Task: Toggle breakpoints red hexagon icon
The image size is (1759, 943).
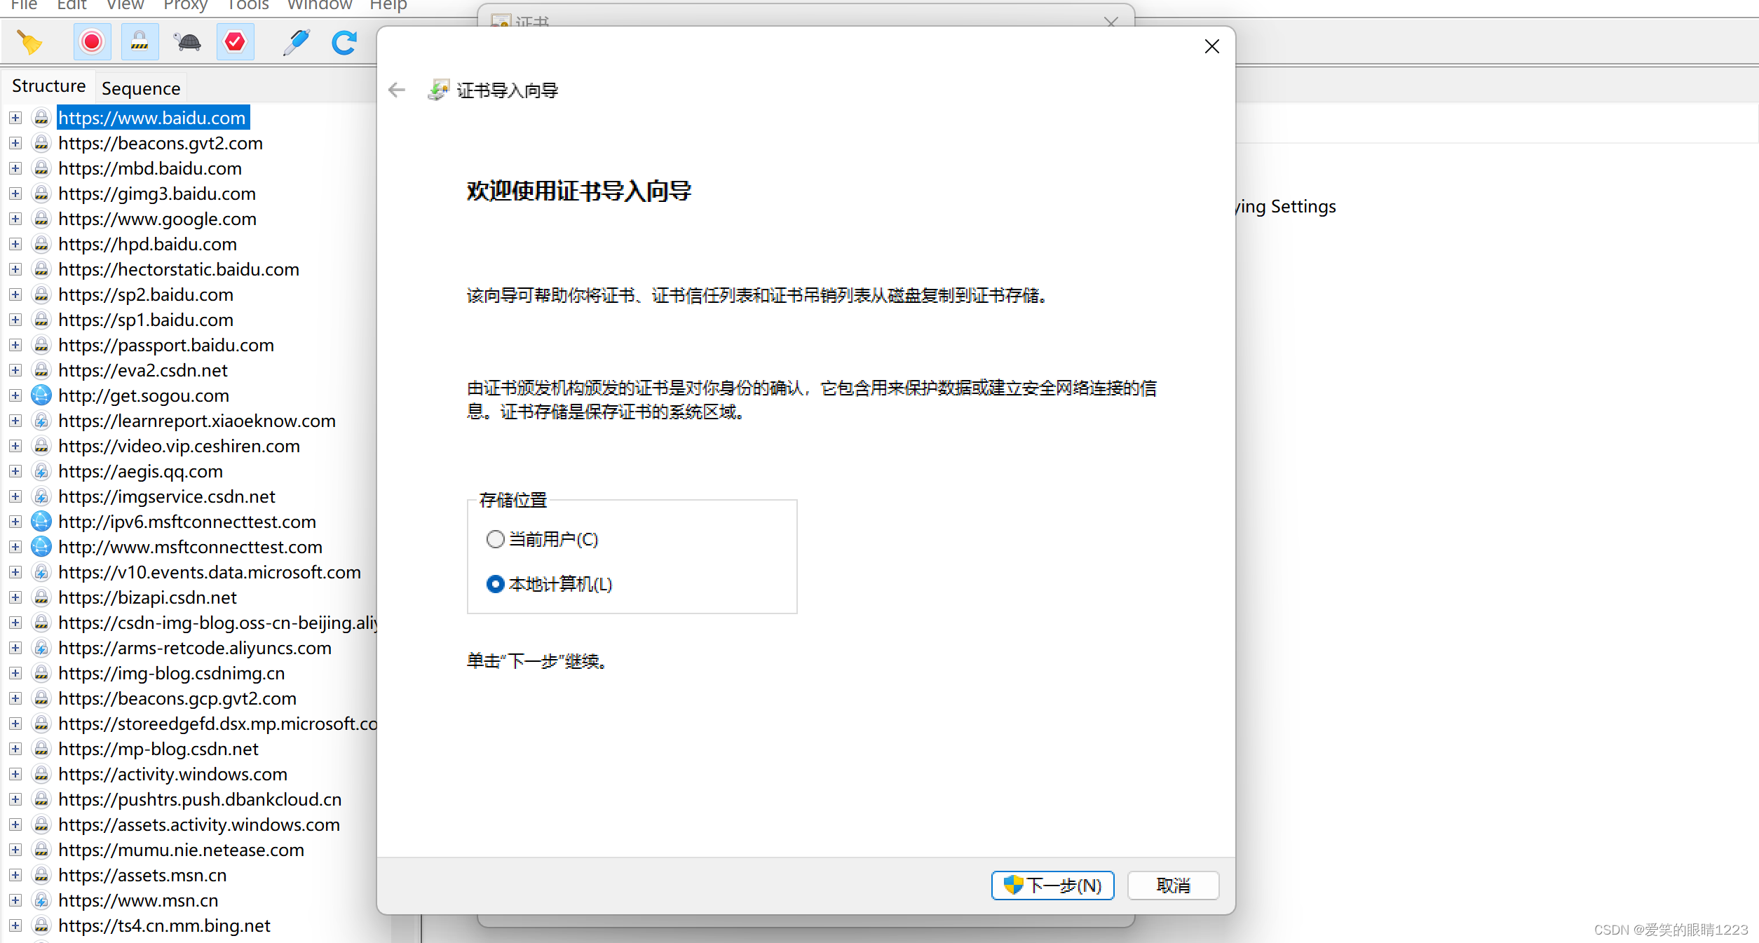Action: pos(235,42)
